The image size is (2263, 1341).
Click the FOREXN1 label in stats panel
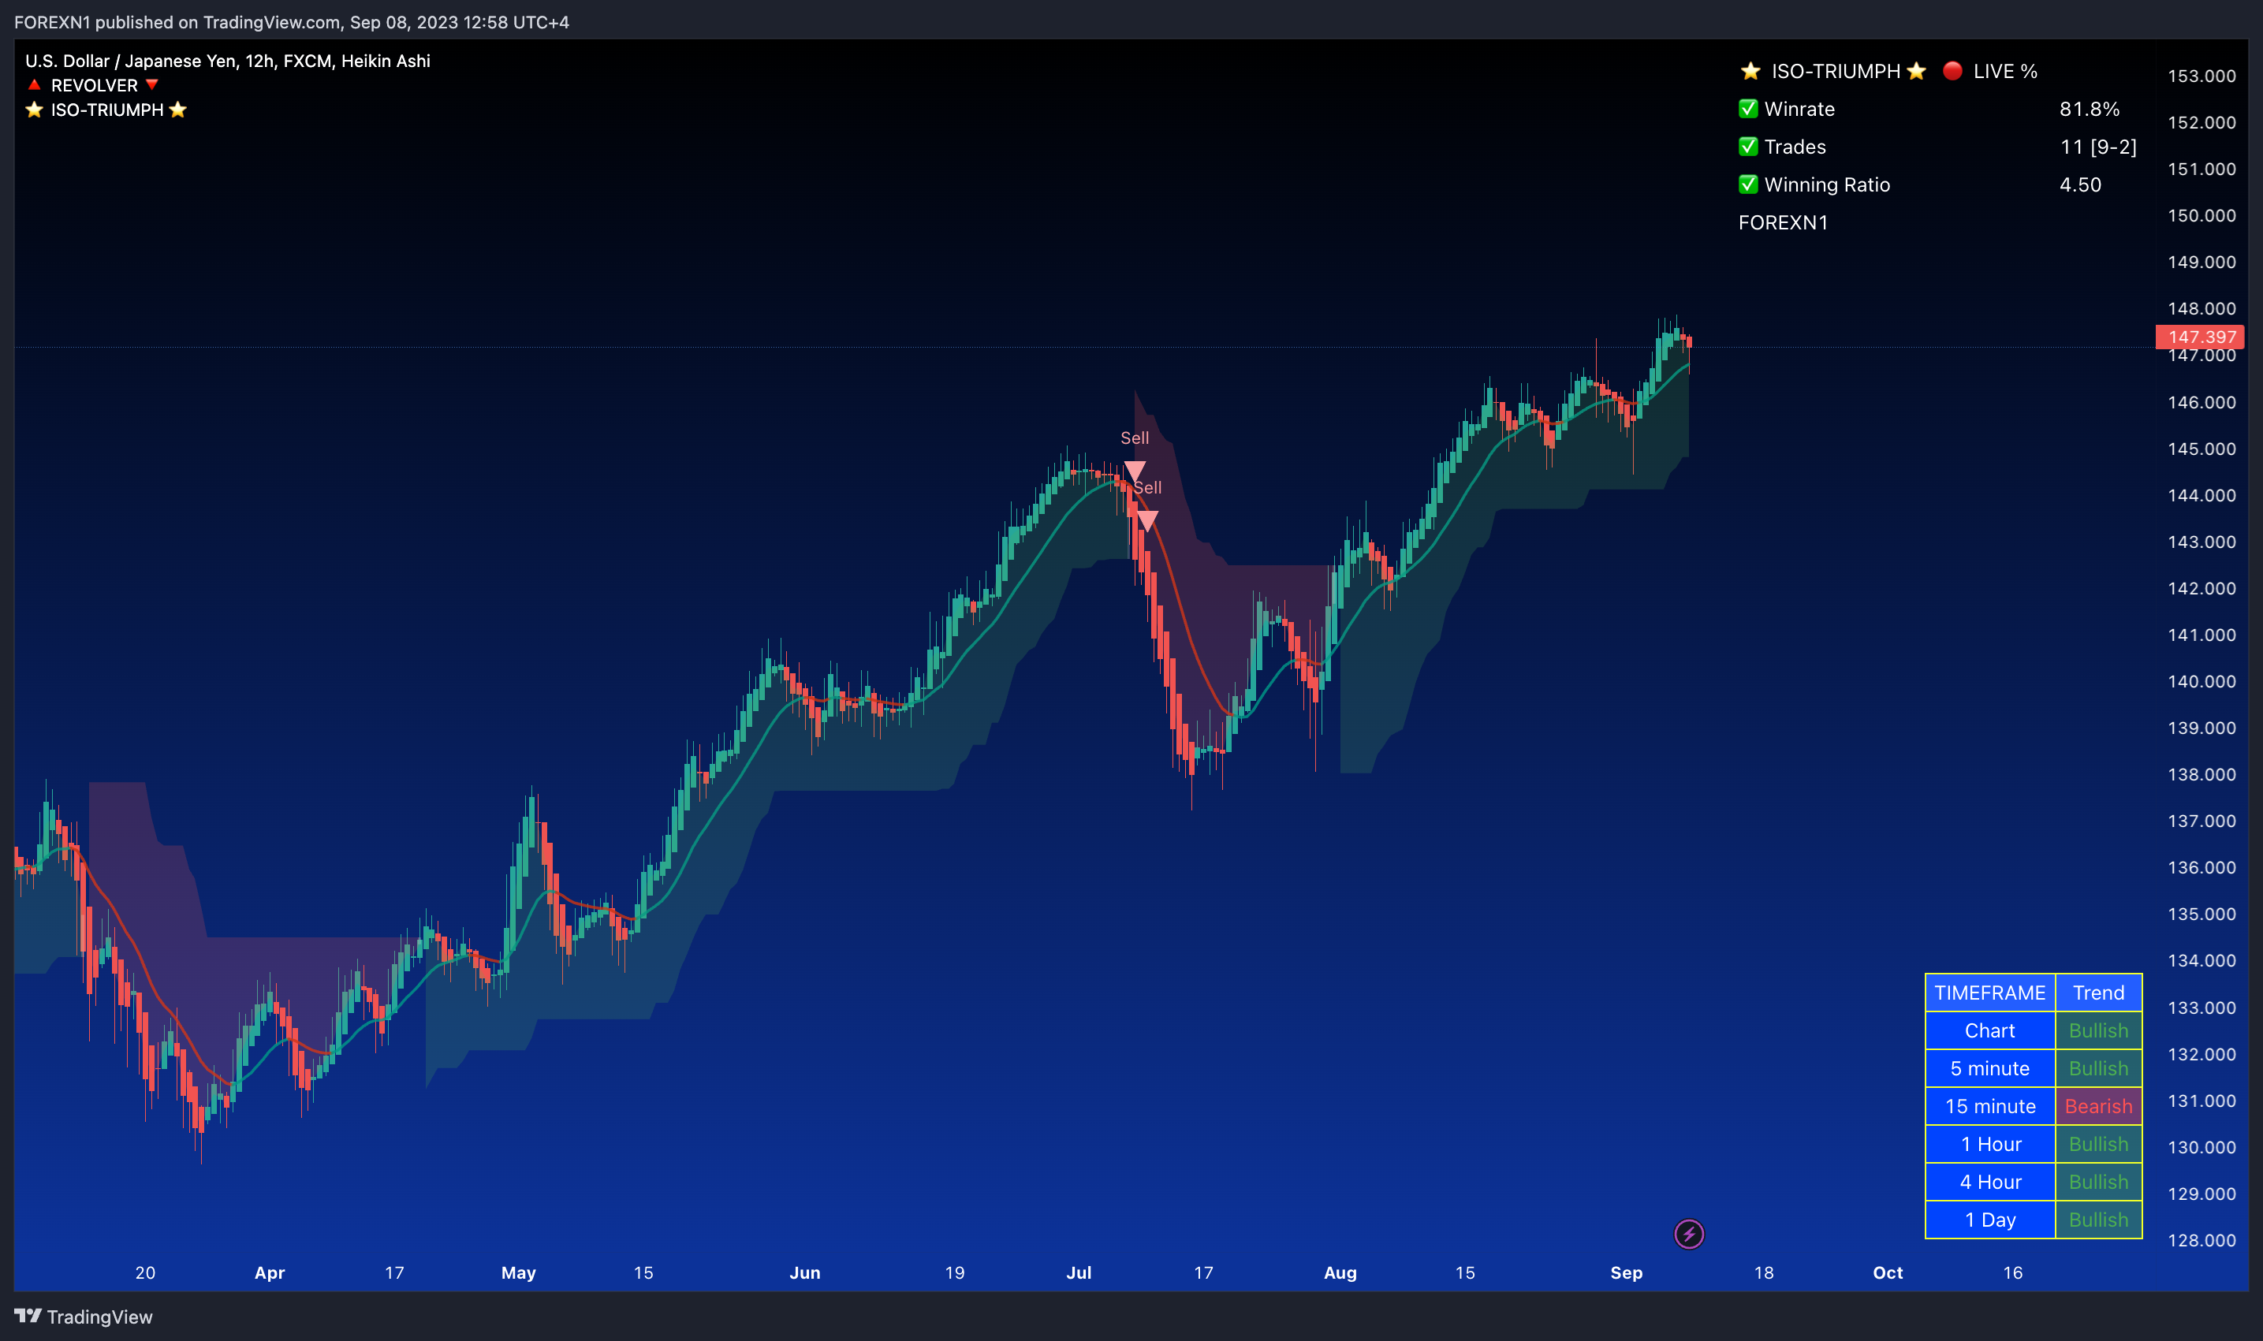[1783, 222]
